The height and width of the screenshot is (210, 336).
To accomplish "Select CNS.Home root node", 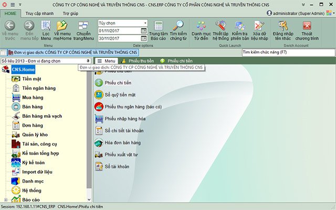I will tap(23, 70).
